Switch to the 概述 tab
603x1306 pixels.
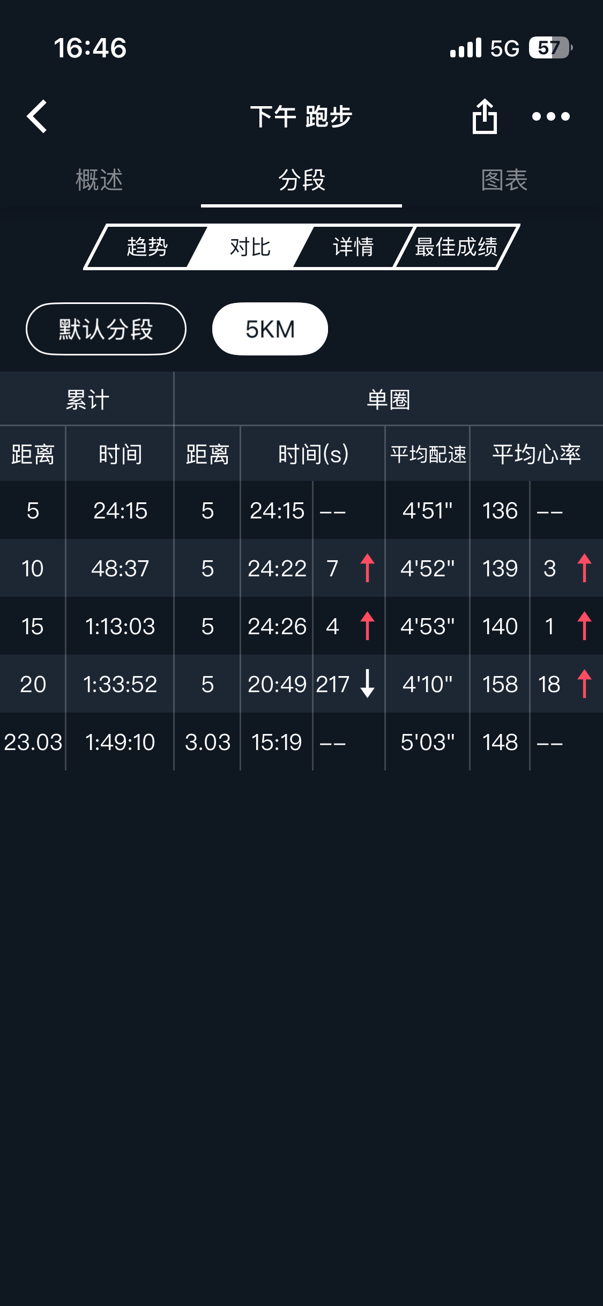(x=99, y=180)
